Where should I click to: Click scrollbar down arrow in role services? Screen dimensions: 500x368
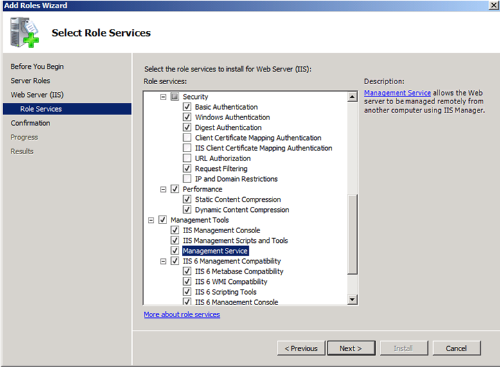(352, 299)
